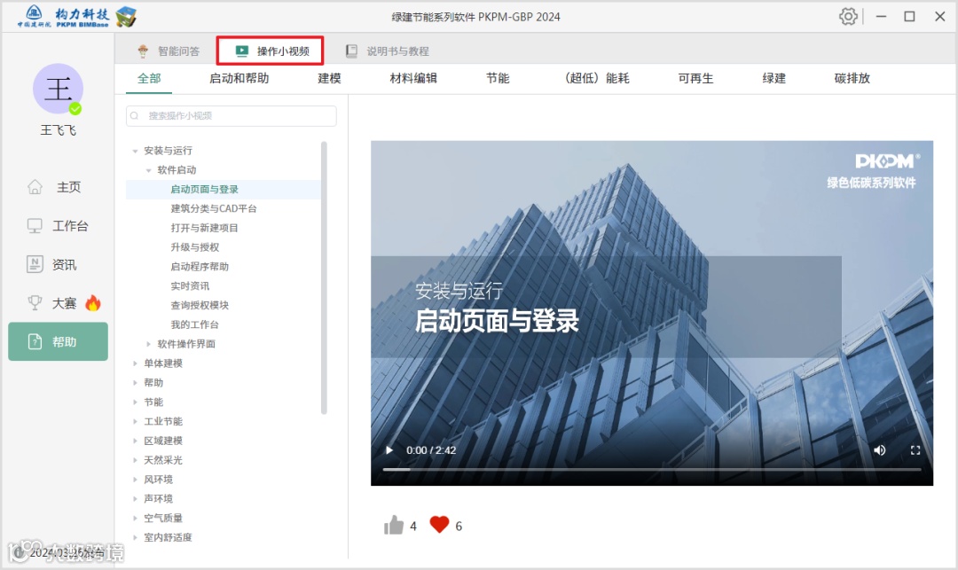Open the 说明书与教程 tab
Screen dimensions: 958x570
coord(388,51)
